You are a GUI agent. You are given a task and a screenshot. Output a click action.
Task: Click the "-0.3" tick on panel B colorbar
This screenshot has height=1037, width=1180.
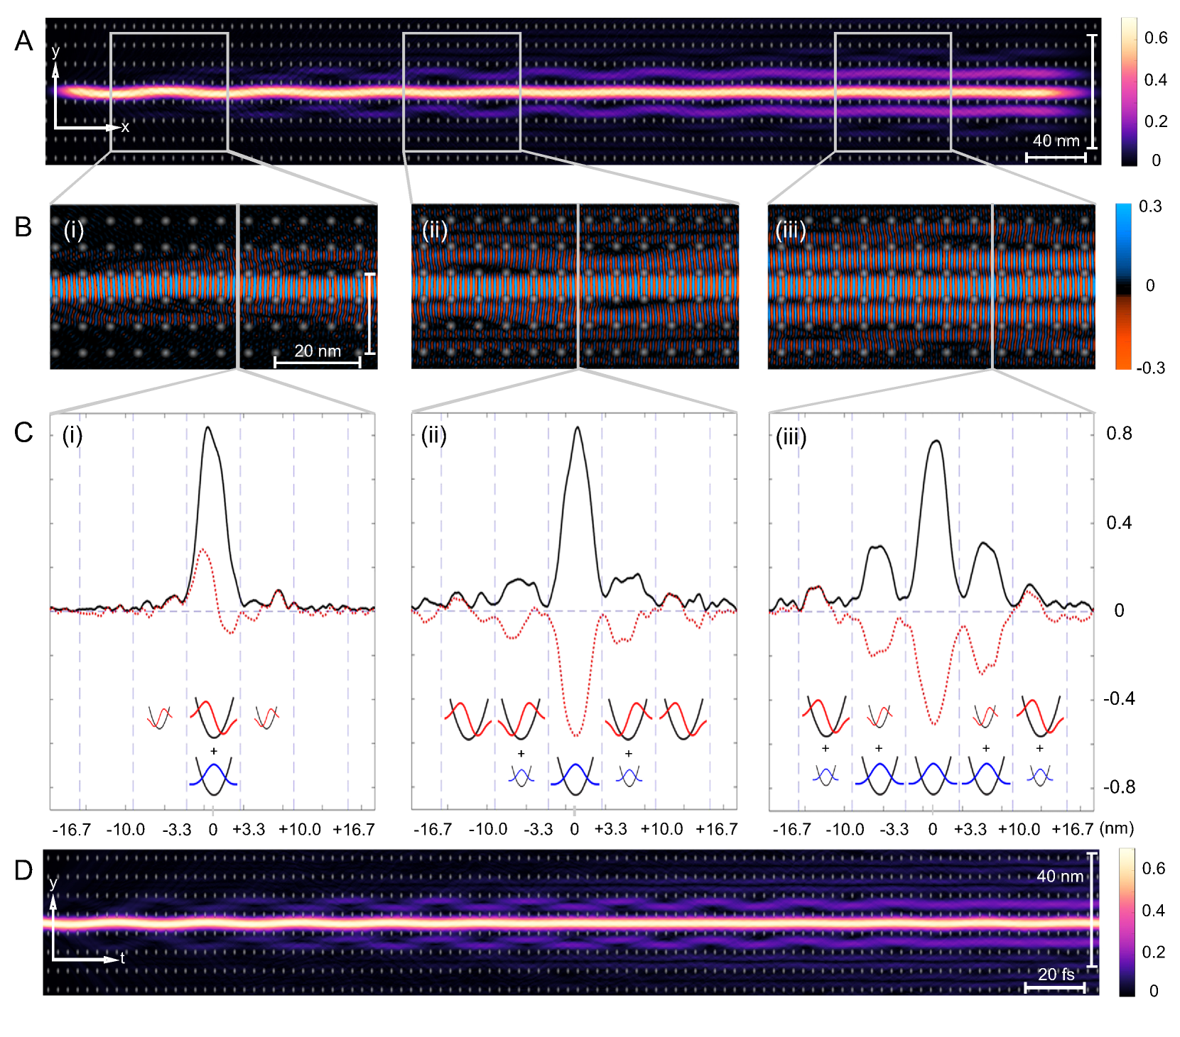tap(1150, 368)
